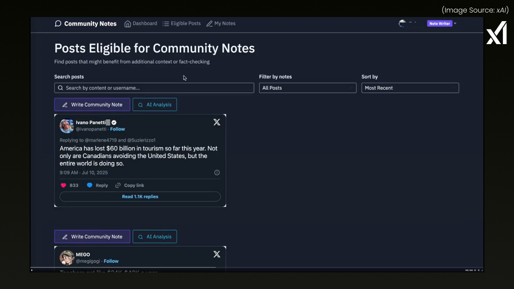This screenshot has height=289, width=514.
Task: Click the fullscreen icon at bottom right
Action: (x=482, y=270)
